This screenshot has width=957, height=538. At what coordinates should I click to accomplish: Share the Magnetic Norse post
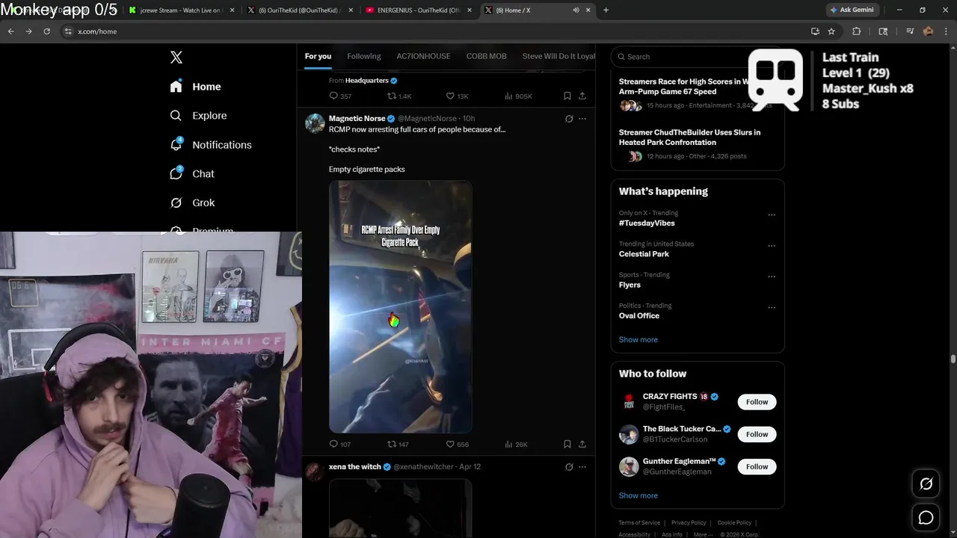582,444
